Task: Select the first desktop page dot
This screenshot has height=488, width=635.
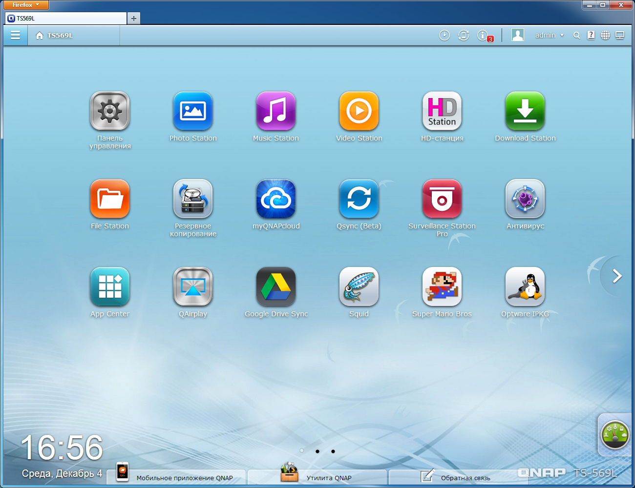Action: coord(302,451)
